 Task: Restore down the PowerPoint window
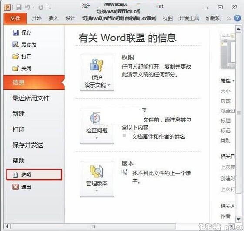pos(220,7)
